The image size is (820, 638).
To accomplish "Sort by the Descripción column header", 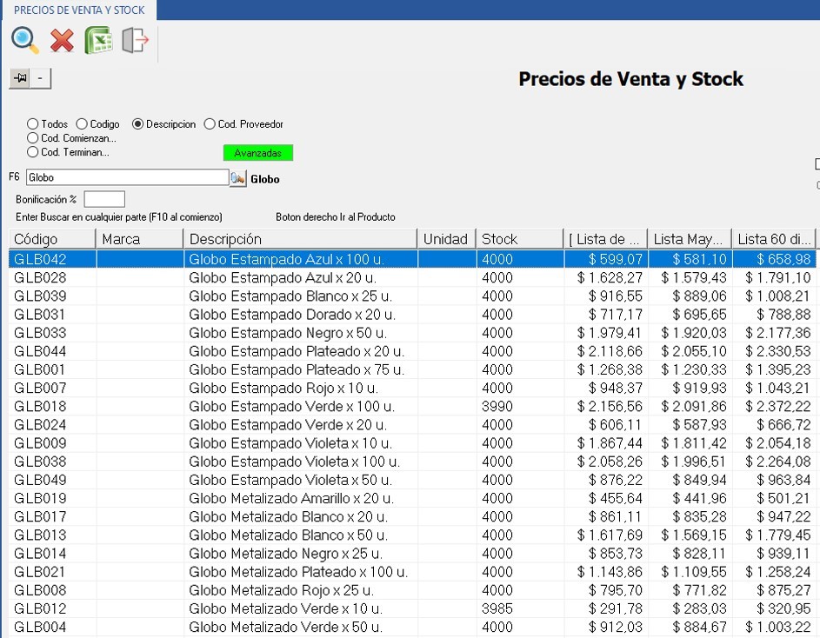I will (300, 238).
